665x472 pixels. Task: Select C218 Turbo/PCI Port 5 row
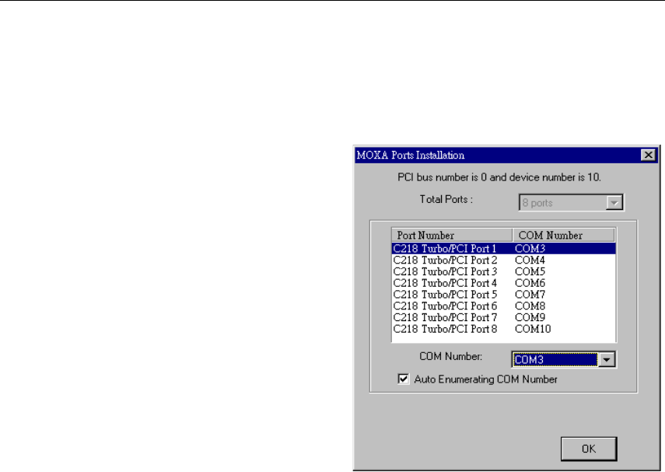pyautogui.click(x=503, y=294)
